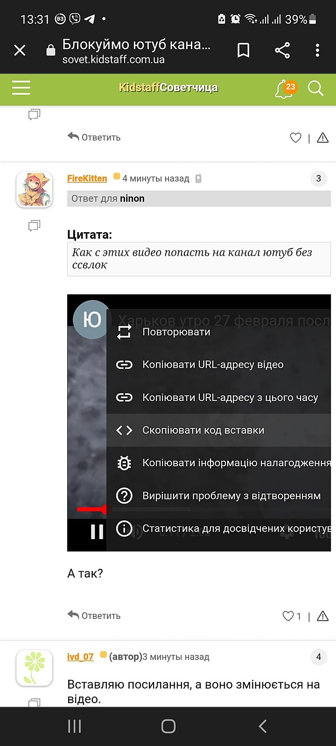Tap the comment thread icon under ivd_07's avatar
The height and width of the screenshot is (746, 336).
tap(34, 702)
